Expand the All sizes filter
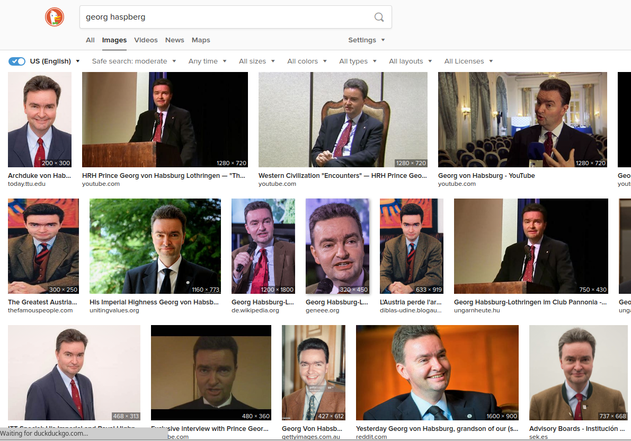The image size is (631, 441). click(257, 61)
